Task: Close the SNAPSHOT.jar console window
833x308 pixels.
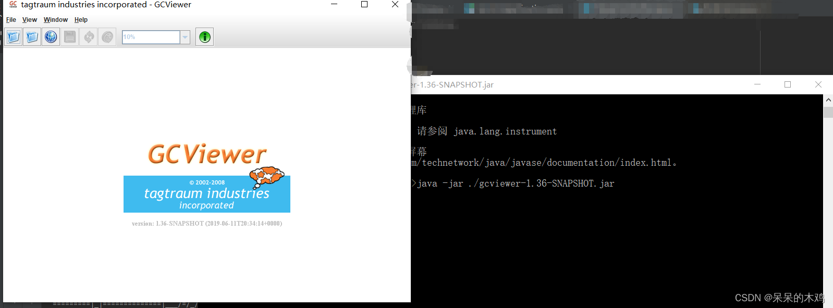Action: 818,84
